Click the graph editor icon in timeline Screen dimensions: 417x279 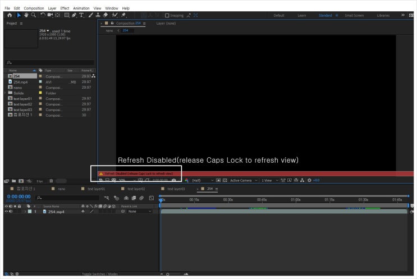pyautogui.click(x=152, y=198)
